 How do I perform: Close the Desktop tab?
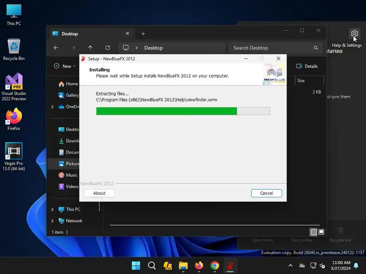click(128, 34)
